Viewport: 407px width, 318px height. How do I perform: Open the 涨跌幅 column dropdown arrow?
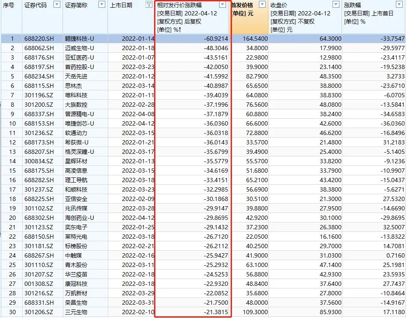(399, 4)
